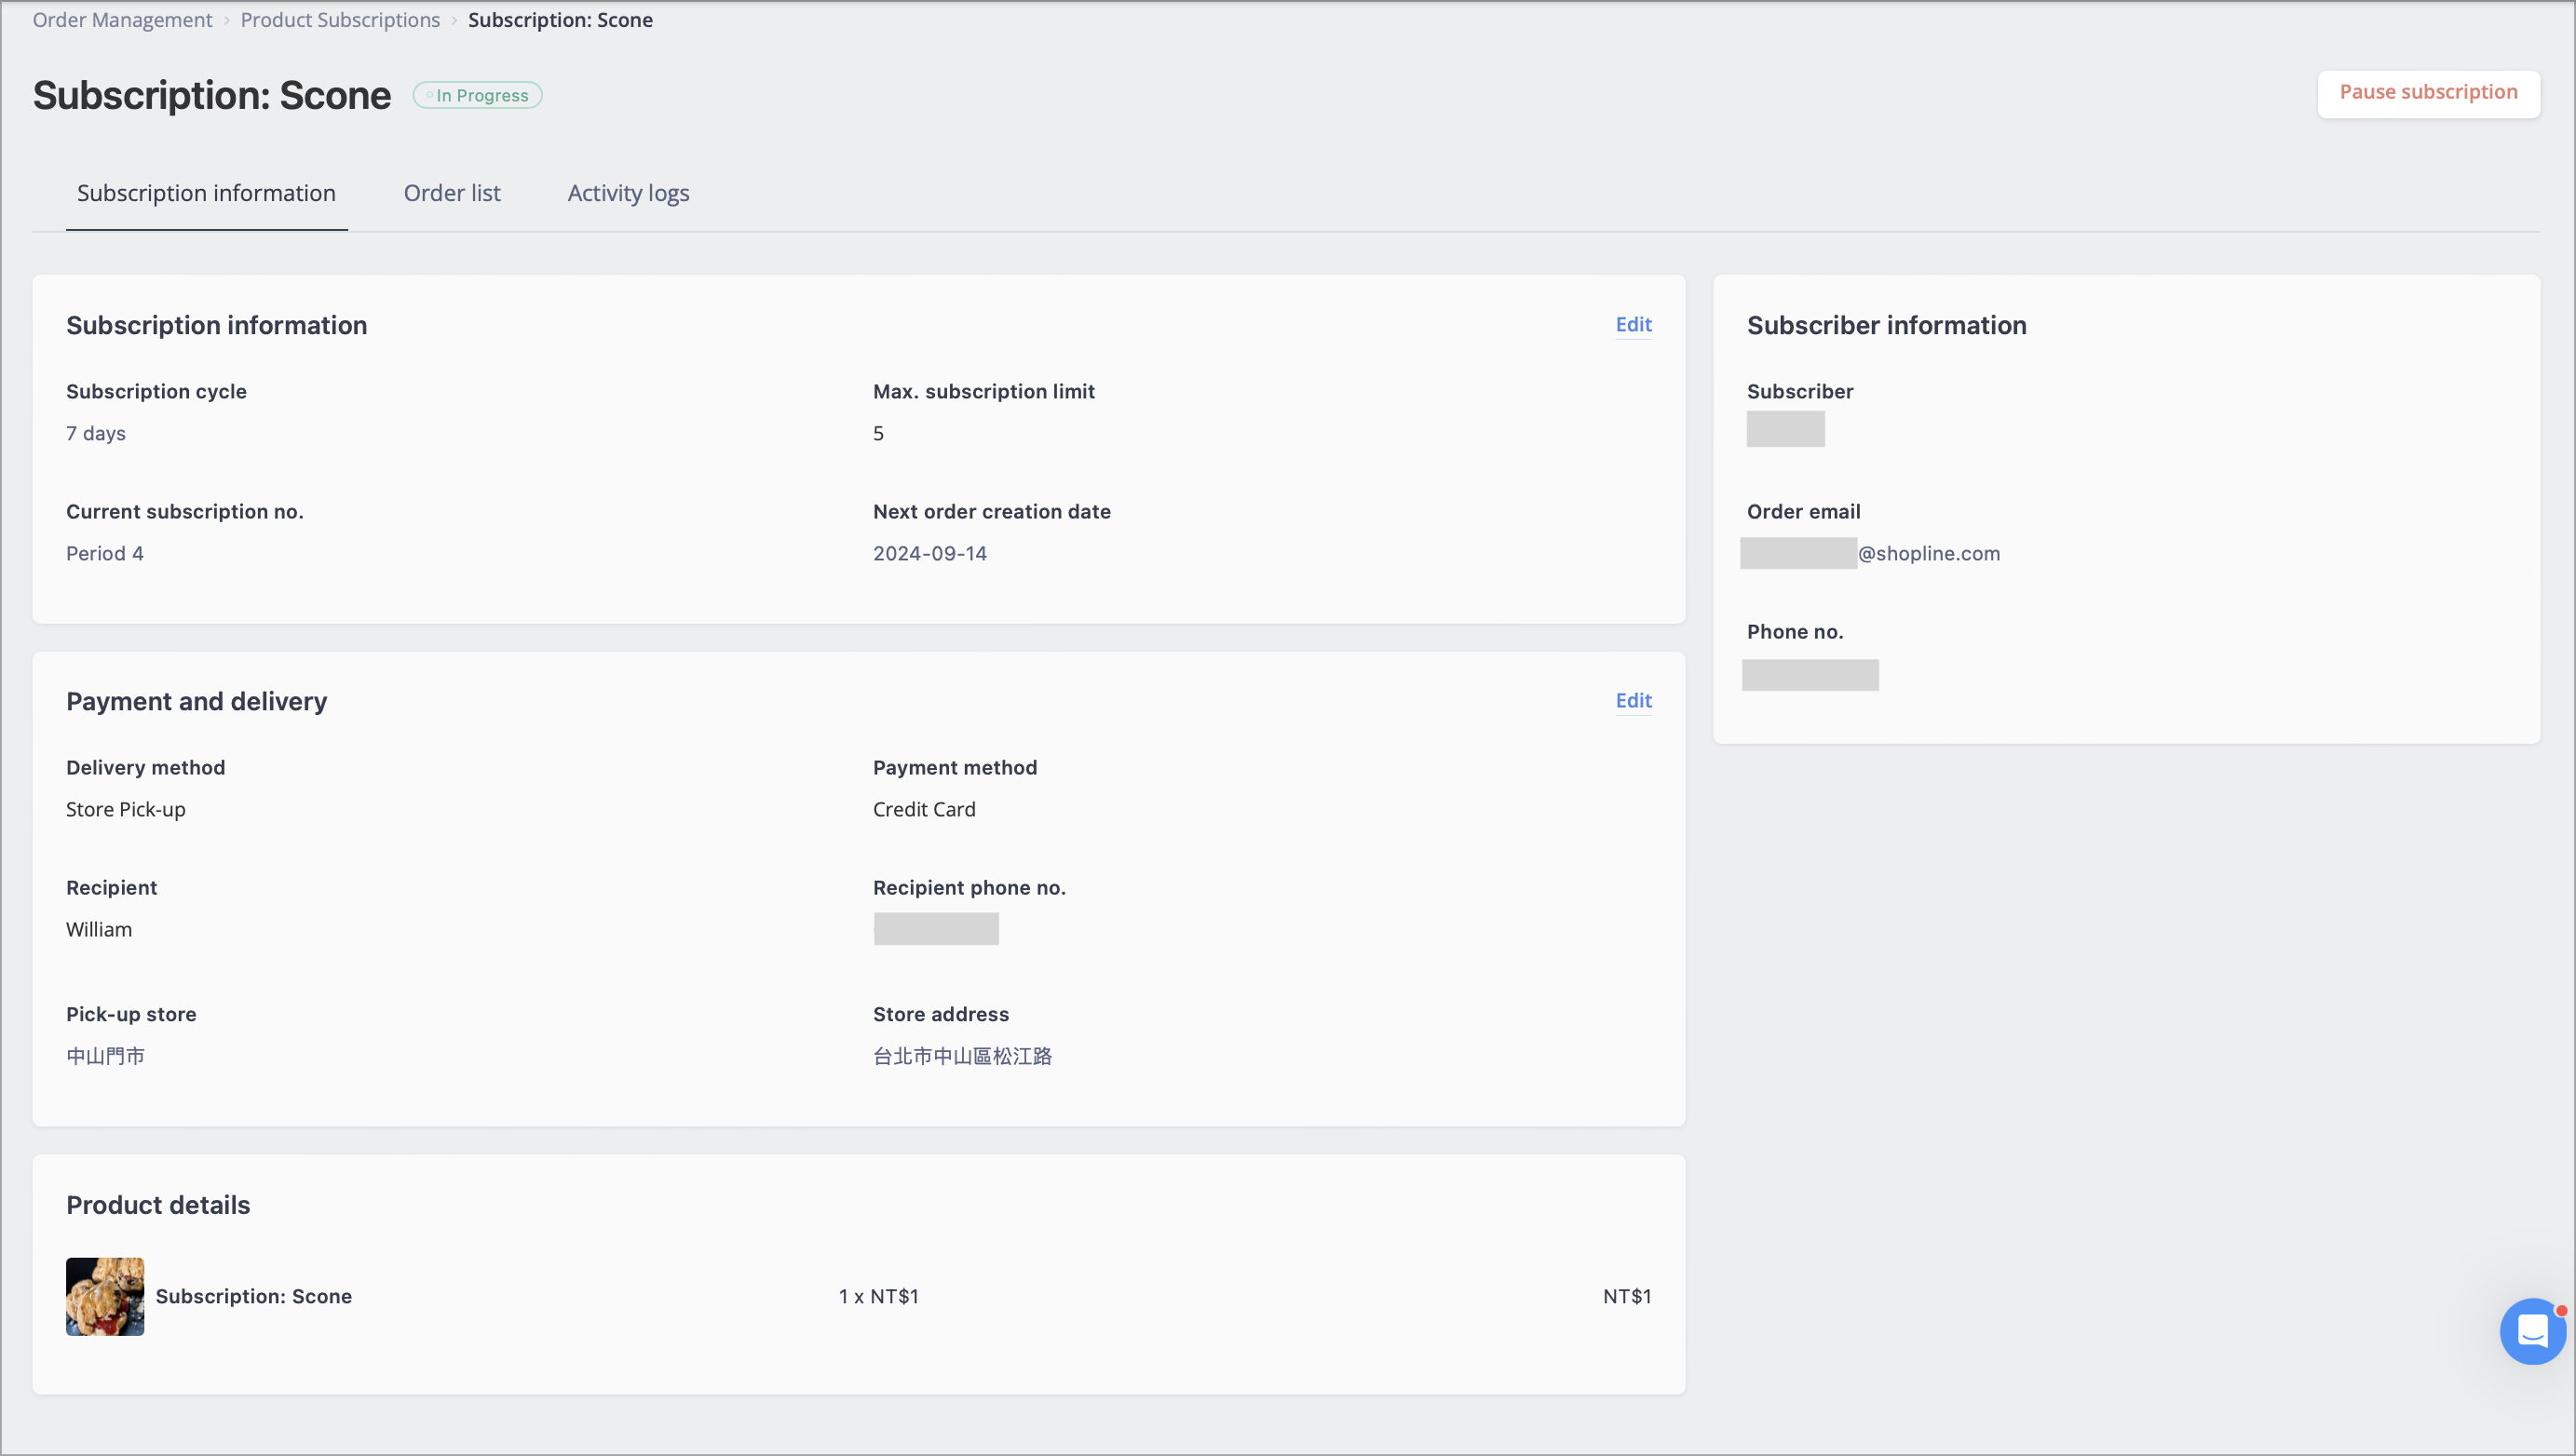Click the Credit Card payment method value
The image size is (2576, 1456).
pyautogui.click(x=923, y=809)
